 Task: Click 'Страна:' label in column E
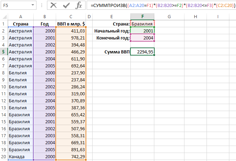(x=121, y=24)
